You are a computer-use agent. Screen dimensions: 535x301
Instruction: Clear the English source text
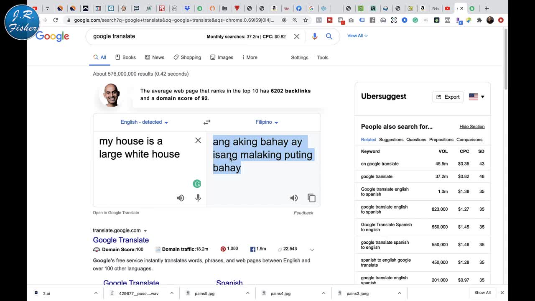(198, 140)
